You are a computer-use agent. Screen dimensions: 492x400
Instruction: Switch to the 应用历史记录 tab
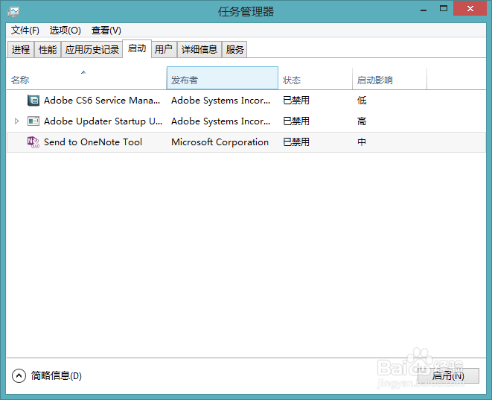(x=92, y=50)
